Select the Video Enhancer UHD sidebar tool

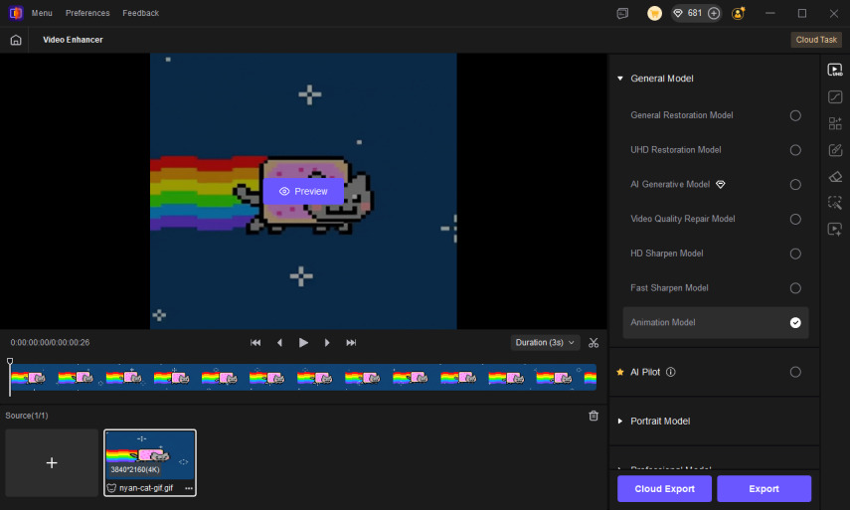pos(835,70)
